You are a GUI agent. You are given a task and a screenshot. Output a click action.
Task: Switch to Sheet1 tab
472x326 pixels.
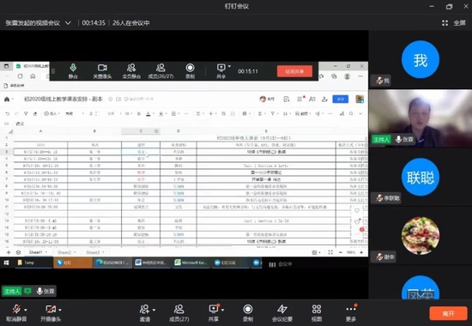(35, 252)
